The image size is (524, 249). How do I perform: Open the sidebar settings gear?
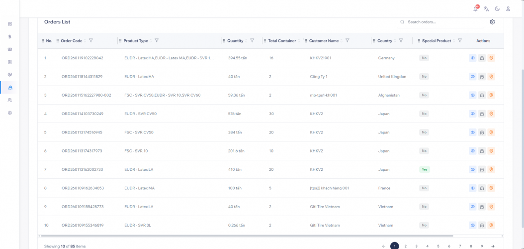9,113
